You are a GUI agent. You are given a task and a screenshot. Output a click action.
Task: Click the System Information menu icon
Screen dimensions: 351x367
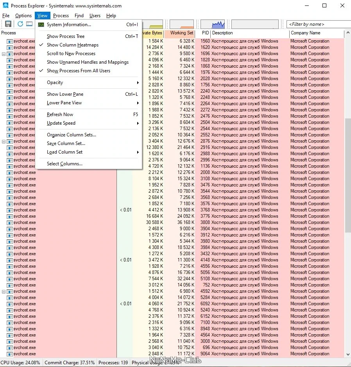(41, 25)
